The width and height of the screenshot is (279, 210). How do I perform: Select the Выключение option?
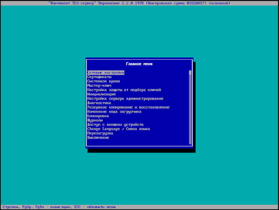(x=98, y=137)
